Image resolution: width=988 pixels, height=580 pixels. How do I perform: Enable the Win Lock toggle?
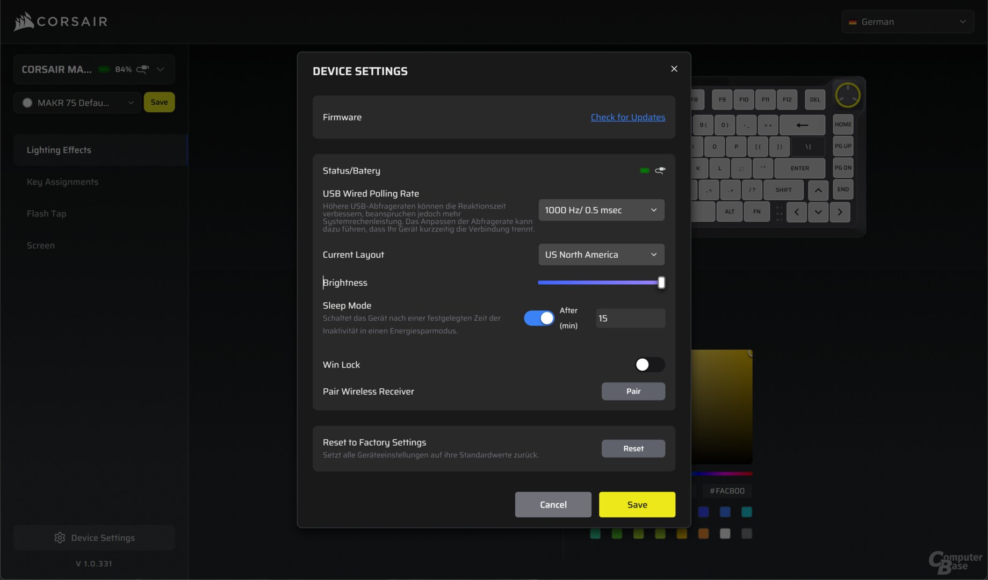click(x=650, y=365)
